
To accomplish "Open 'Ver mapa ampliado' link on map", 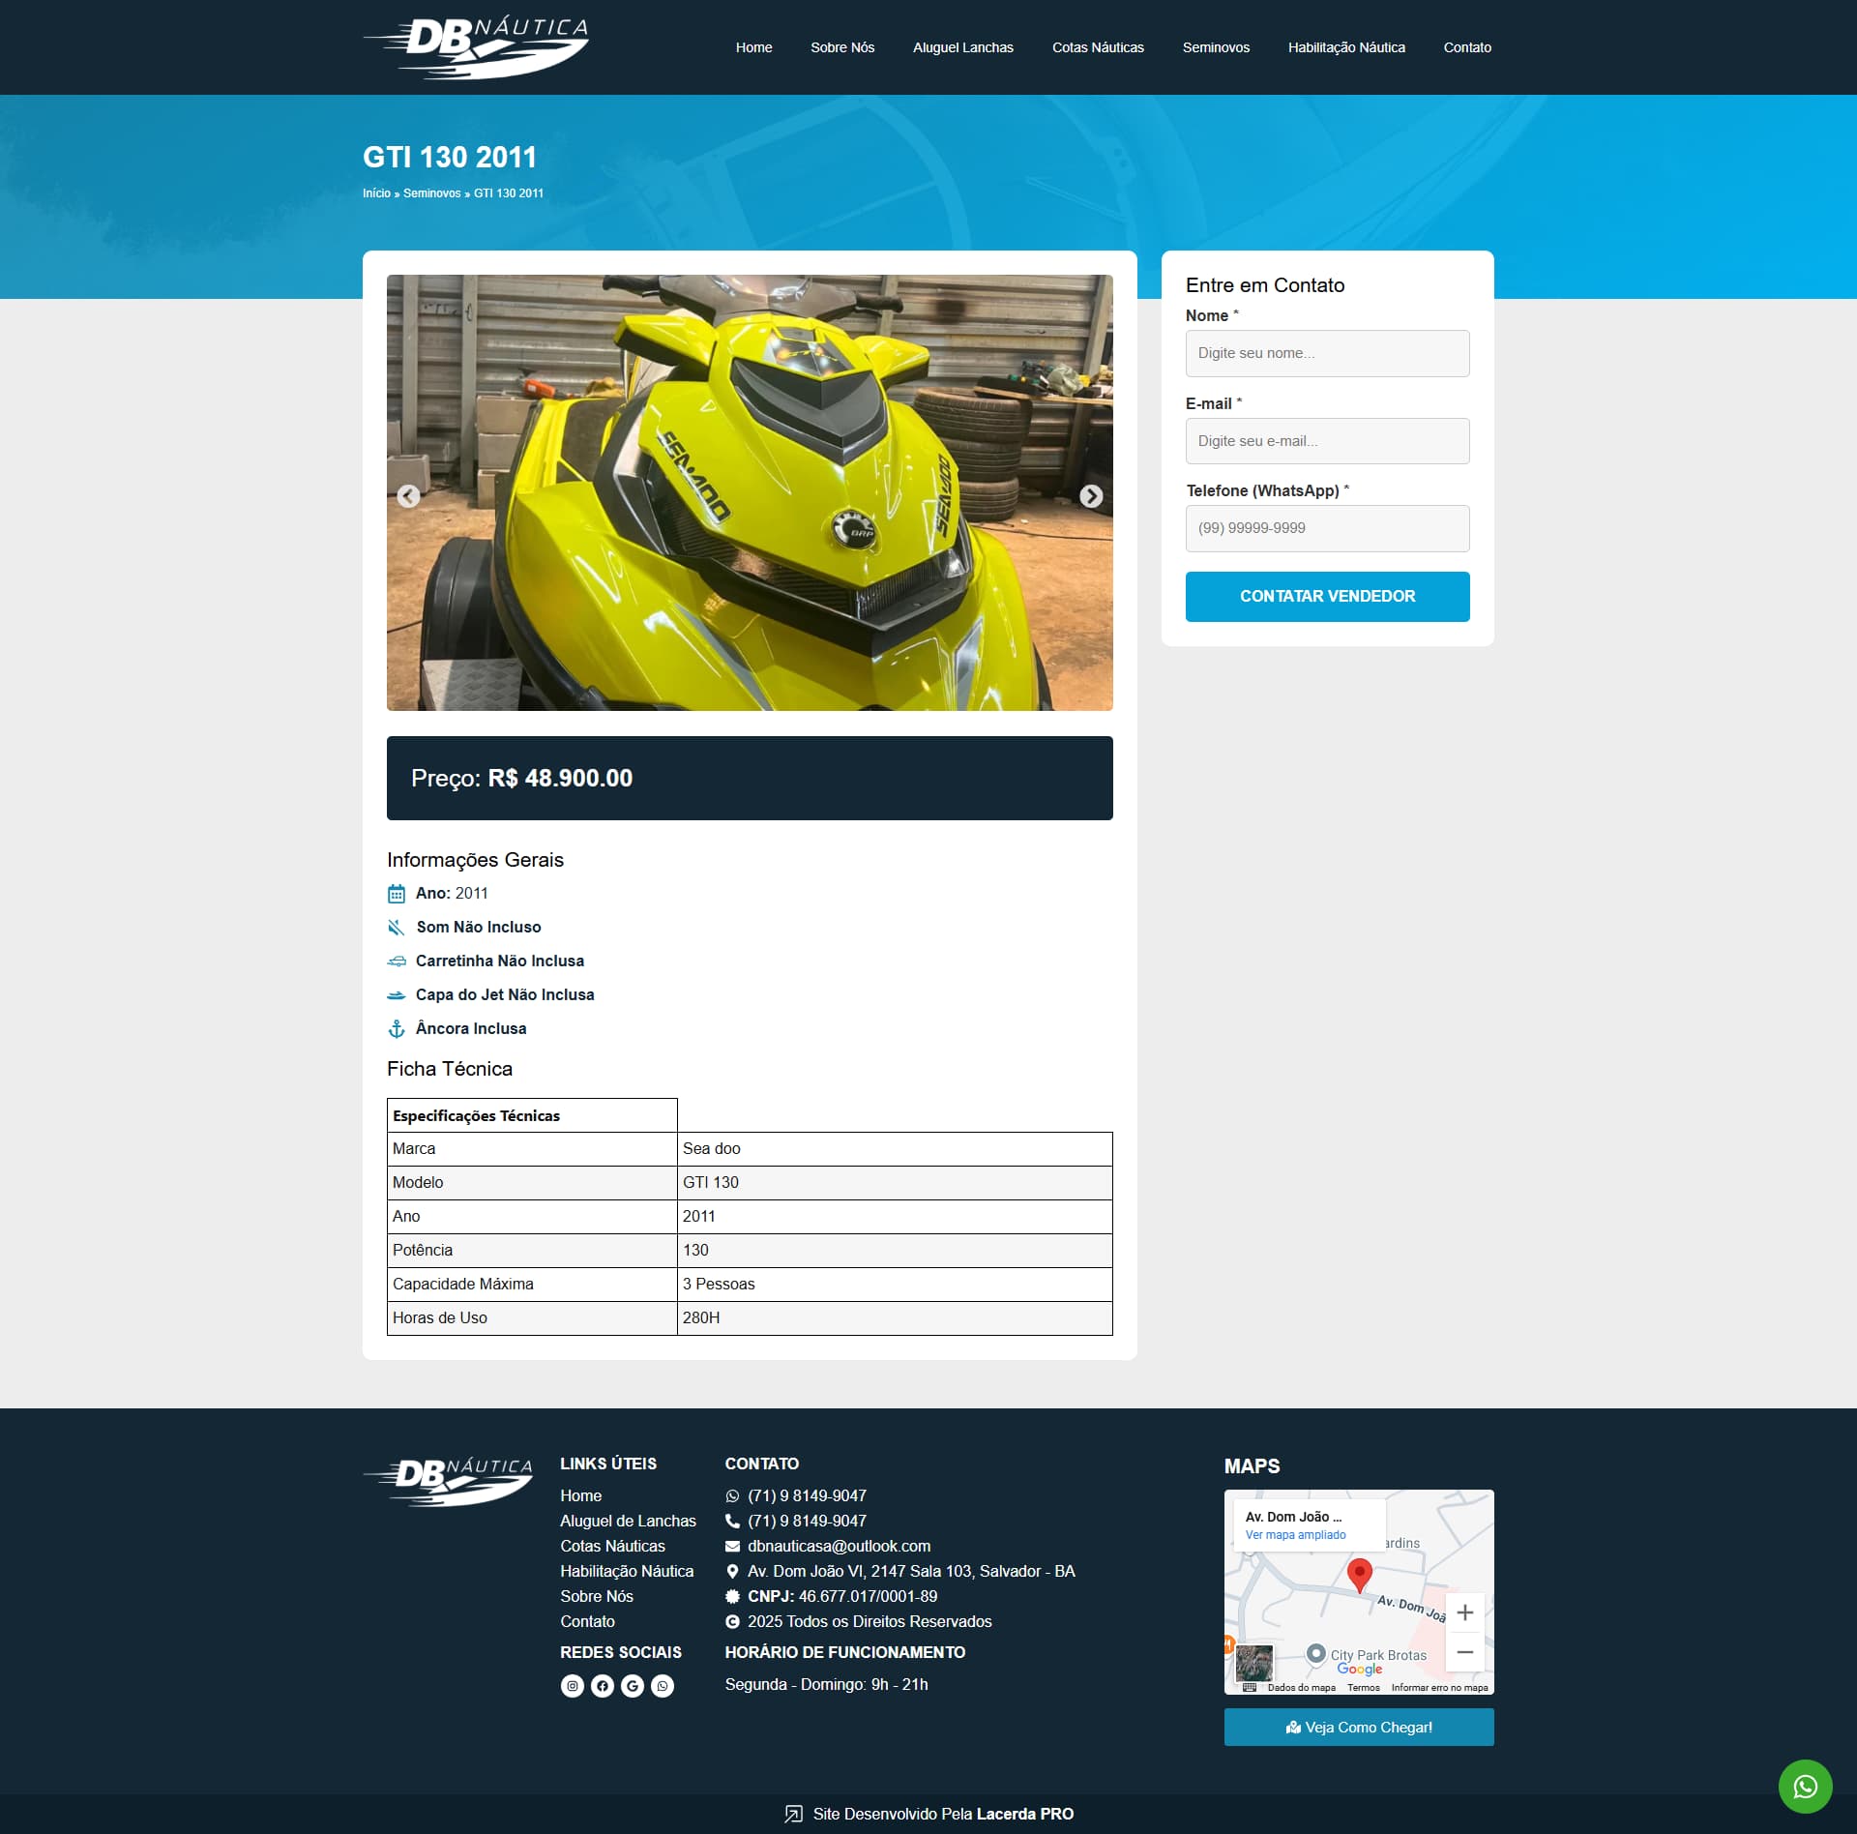I will point(1295,1535).
